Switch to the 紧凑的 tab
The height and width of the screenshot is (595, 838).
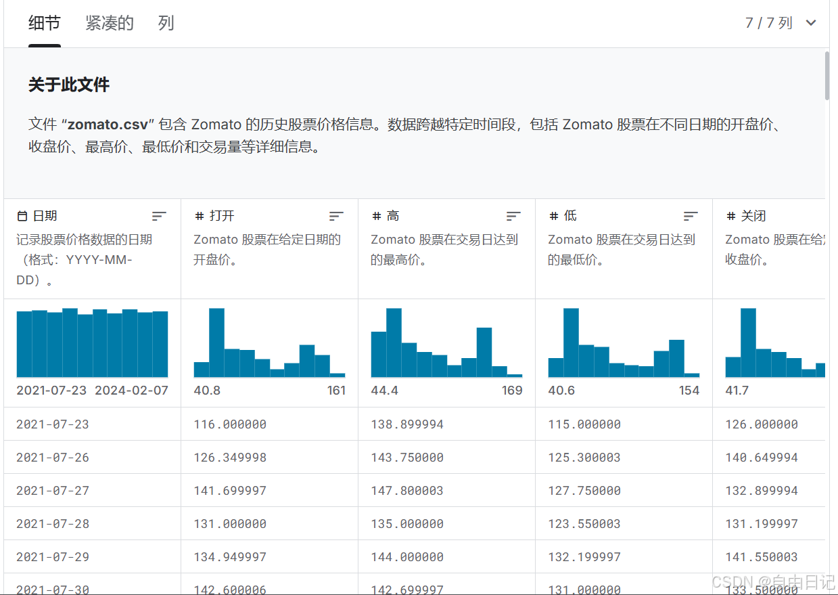(x=110, y=22)
